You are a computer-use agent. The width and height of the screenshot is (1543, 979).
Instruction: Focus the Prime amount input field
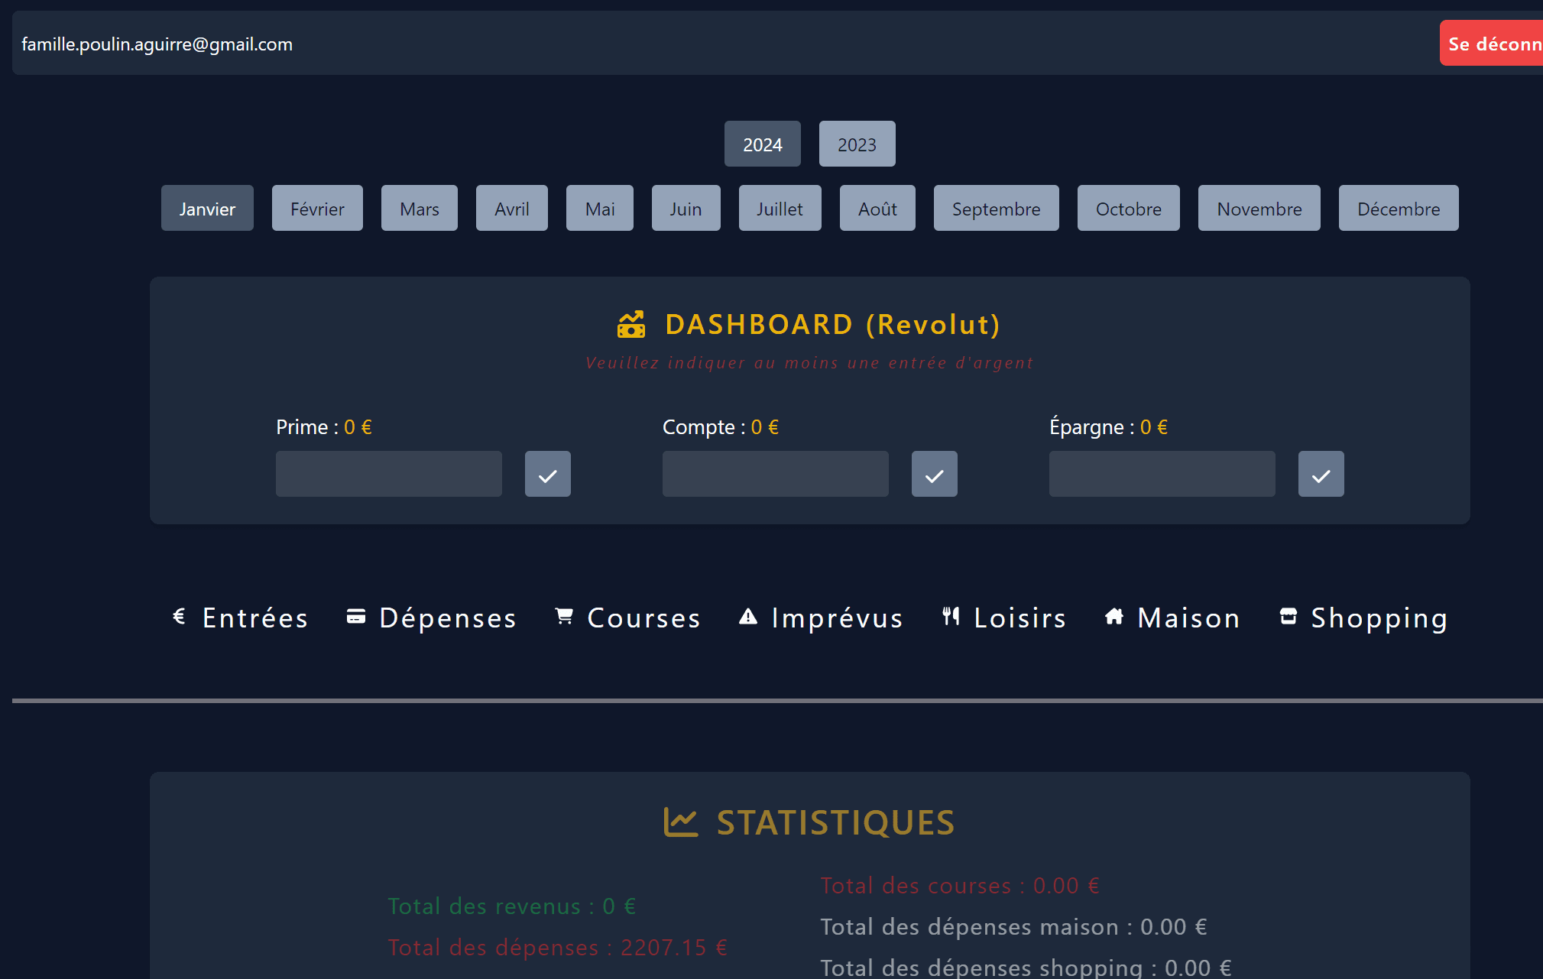click(389, 474)
